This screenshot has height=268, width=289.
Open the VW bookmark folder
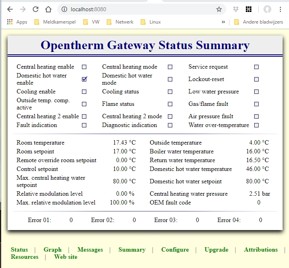(x=91, y=22)
